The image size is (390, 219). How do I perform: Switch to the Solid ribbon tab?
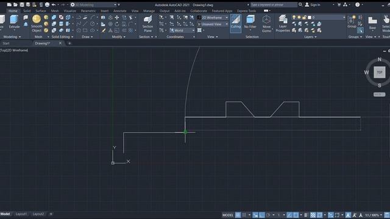tap(27, 11)
